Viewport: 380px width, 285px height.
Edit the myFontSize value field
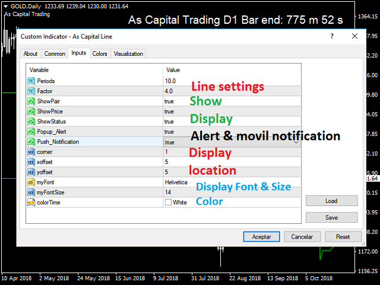coord(232,192)
